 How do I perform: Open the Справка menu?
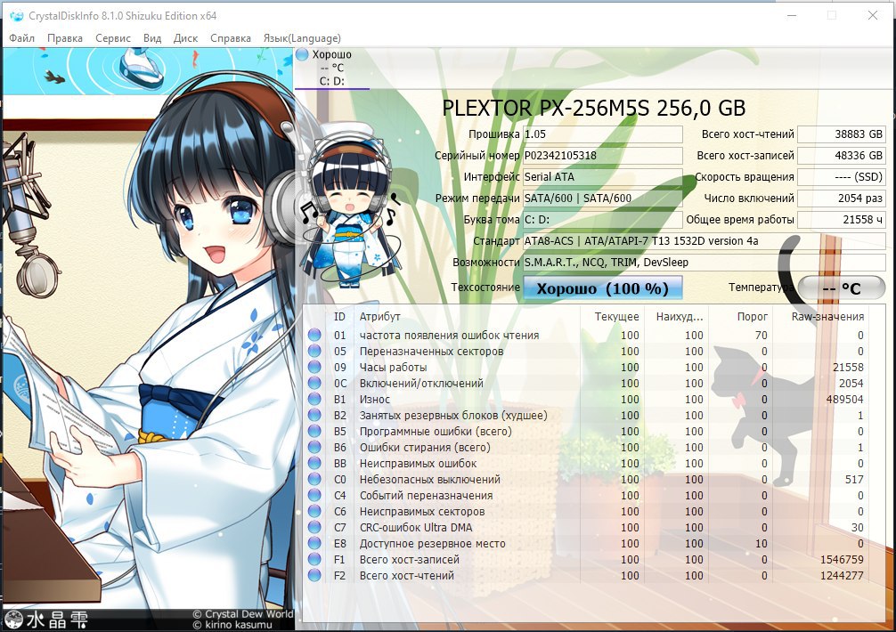pos(231,38)
